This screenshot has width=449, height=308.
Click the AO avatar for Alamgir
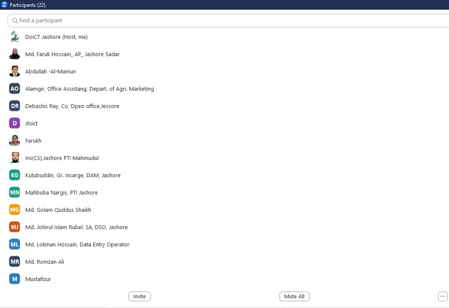pyautogui.click(x=15, y=89)
